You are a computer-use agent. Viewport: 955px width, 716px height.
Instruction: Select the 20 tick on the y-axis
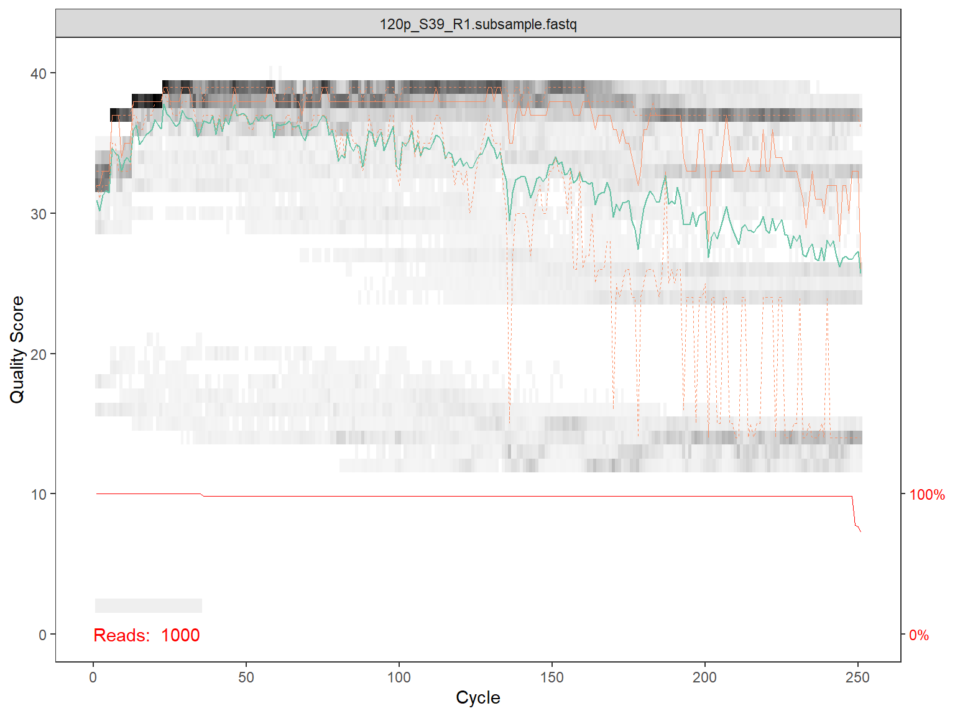(39, 354)
